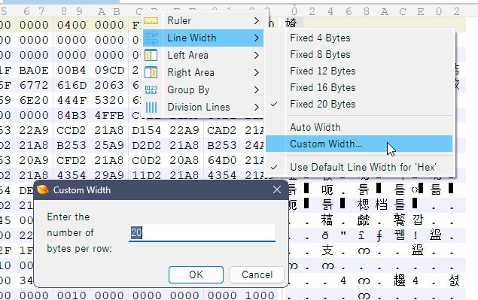Click hex value CFD2
This screenshot has height=300, width=478.
[x=72, y=160]
